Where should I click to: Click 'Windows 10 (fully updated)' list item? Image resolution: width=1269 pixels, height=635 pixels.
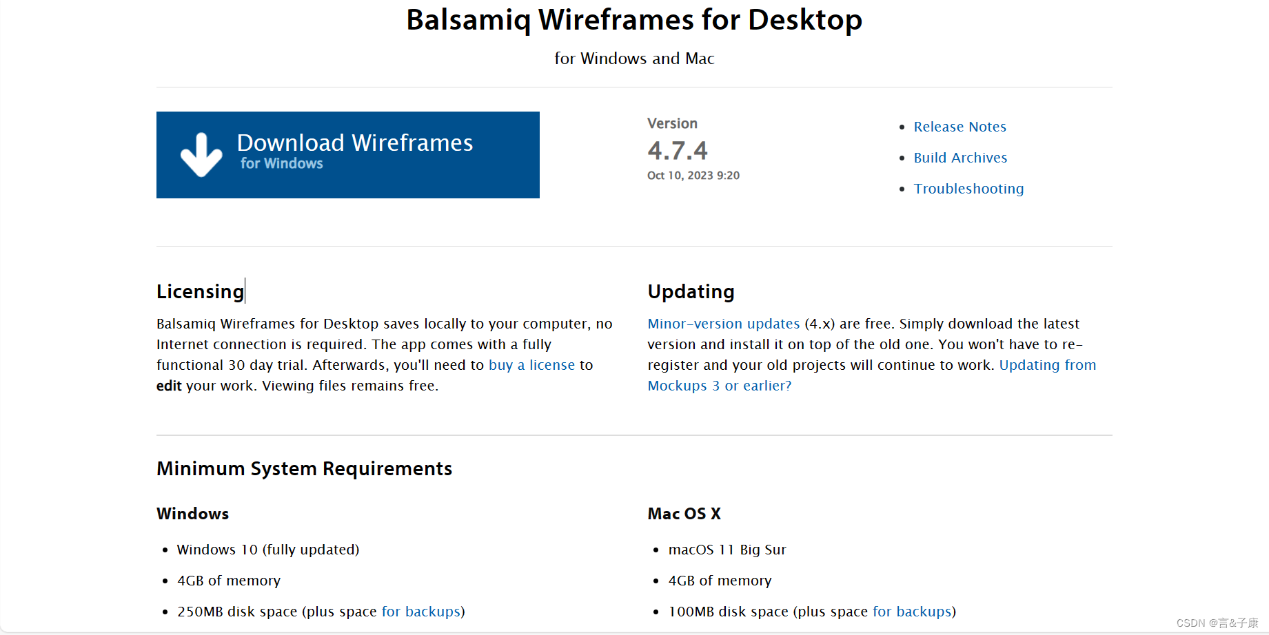click(268, 550)
